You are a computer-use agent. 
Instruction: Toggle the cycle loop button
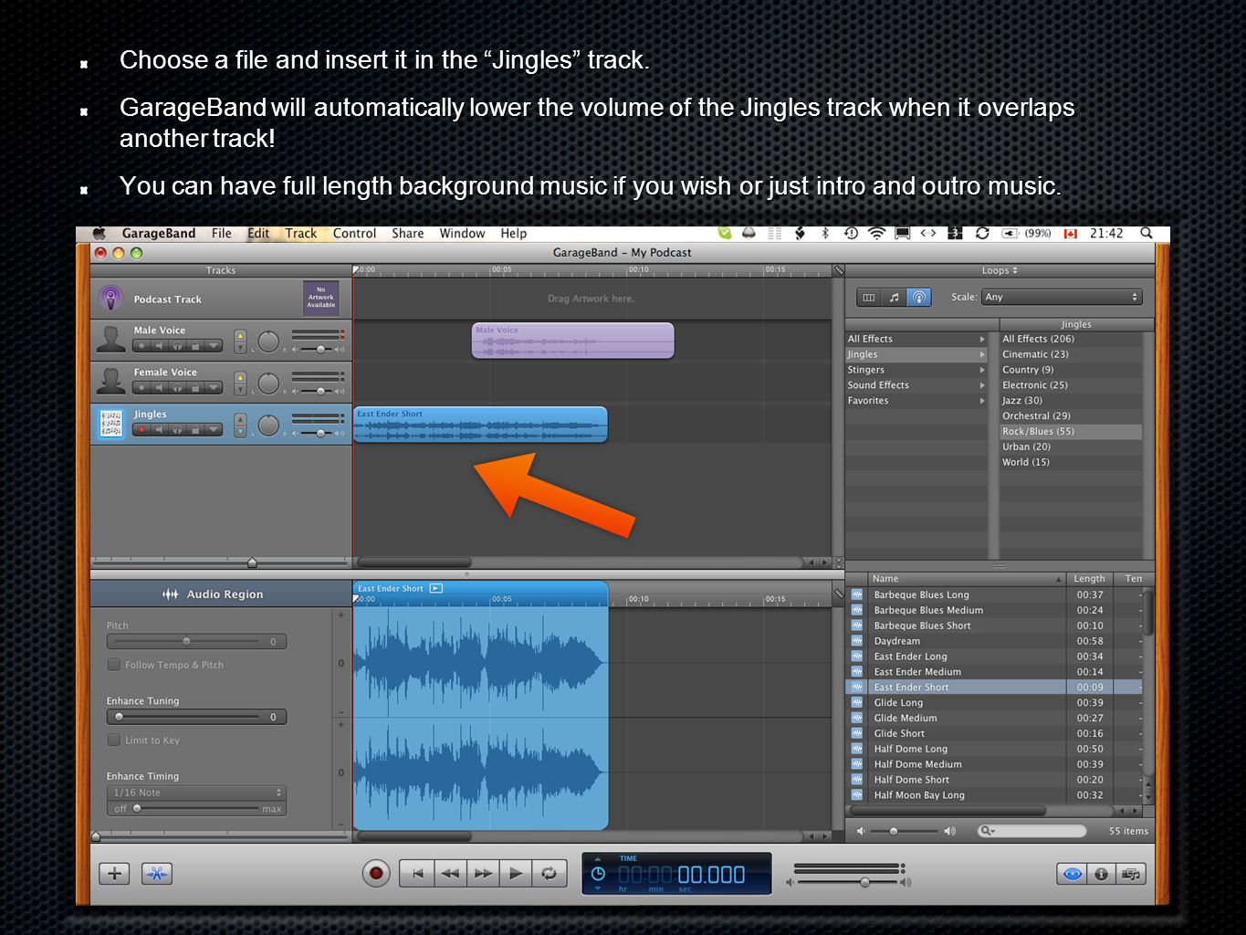(x=549, y=874)
